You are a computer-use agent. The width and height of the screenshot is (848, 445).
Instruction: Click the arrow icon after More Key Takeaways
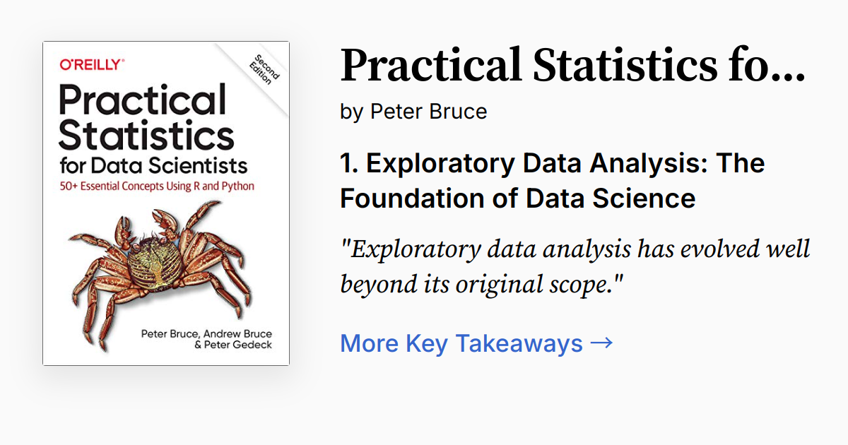point(601,344)
